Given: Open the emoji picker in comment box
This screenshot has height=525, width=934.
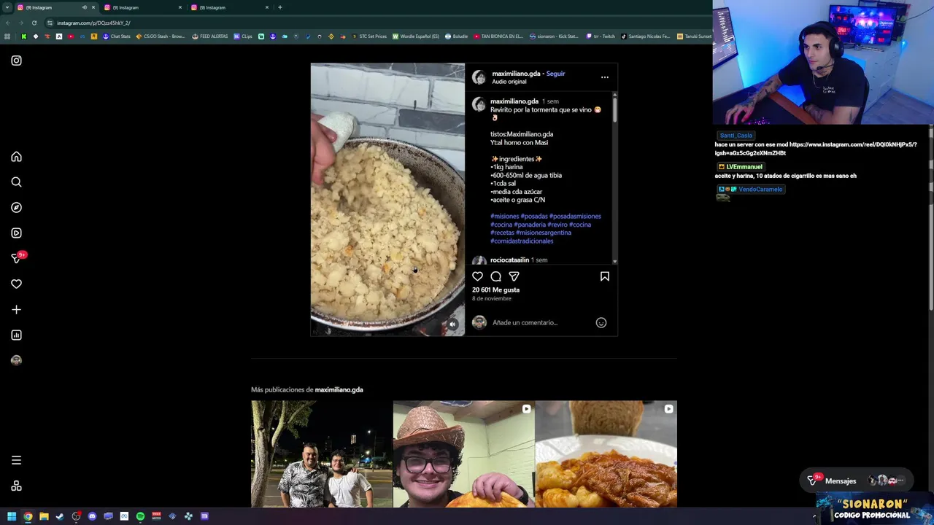Looking at the screenshot, I should point(601,322).
